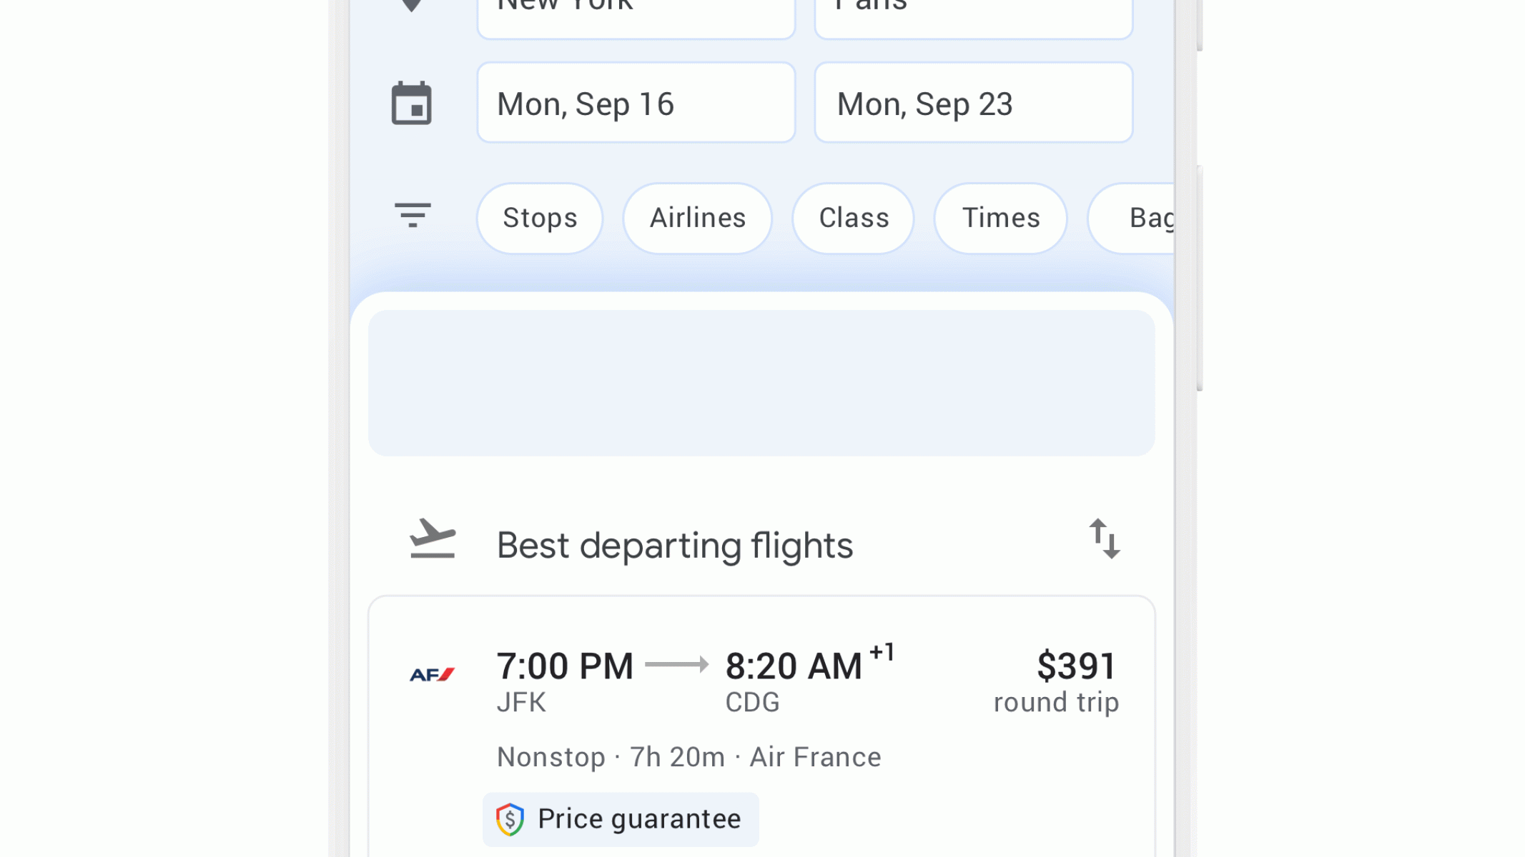Viewport: 1525px width, 857px height.
Task: Click the price guarantee shield icon
Action: point(510,819)
